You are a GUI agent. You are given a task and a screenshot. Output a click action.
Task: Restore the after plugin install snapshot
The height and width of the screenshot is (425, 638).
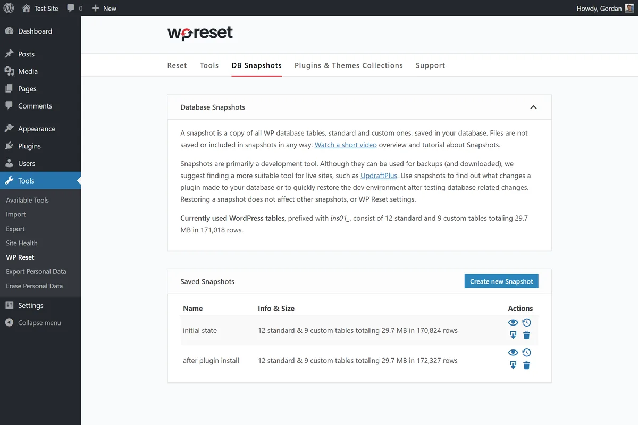coord(526,352)
